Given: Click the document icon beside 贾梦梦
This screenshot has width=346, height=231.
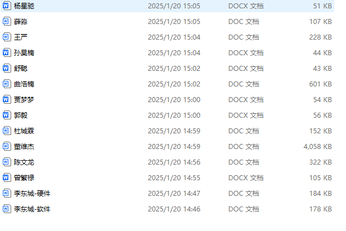Looking at the screenshot, I should pyautogui.click(x=7, y=99).
